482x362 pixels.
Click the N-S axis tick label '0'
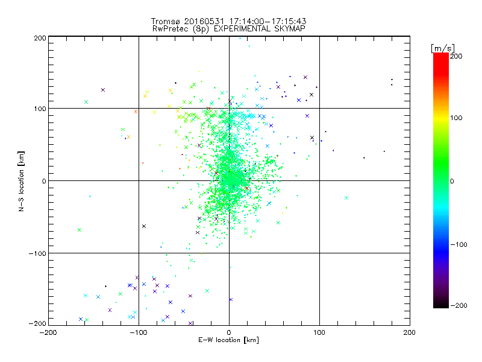44,181
